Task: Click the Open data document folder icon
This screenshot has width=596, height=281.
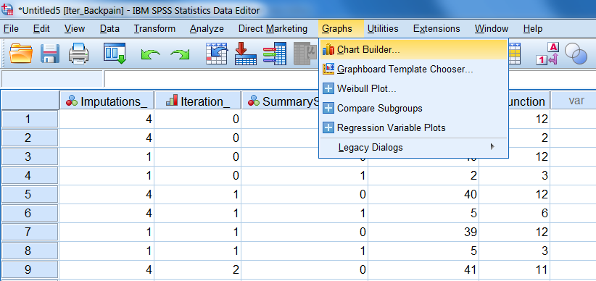Action: pos(21,53)
